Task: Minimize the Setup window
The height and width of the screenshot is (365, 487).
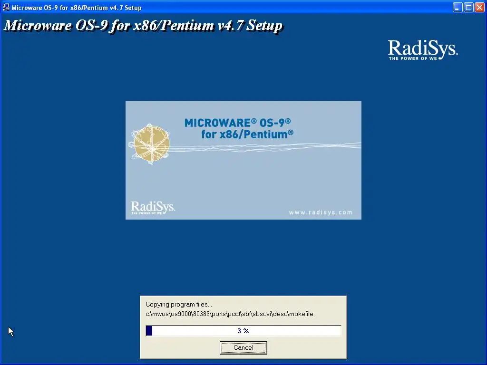Action: click(x=457, y=8)
